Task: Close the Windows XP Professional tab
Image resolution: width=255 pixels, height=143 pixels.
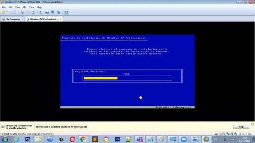Action: click(x=61, y=19)
